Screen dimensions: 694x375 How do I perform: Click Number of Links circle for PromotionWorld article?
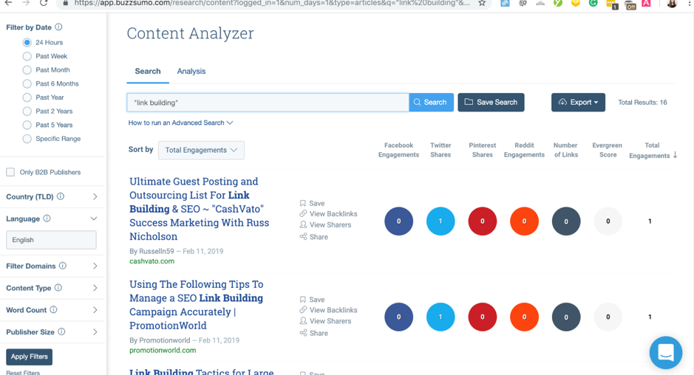[566, 317]
